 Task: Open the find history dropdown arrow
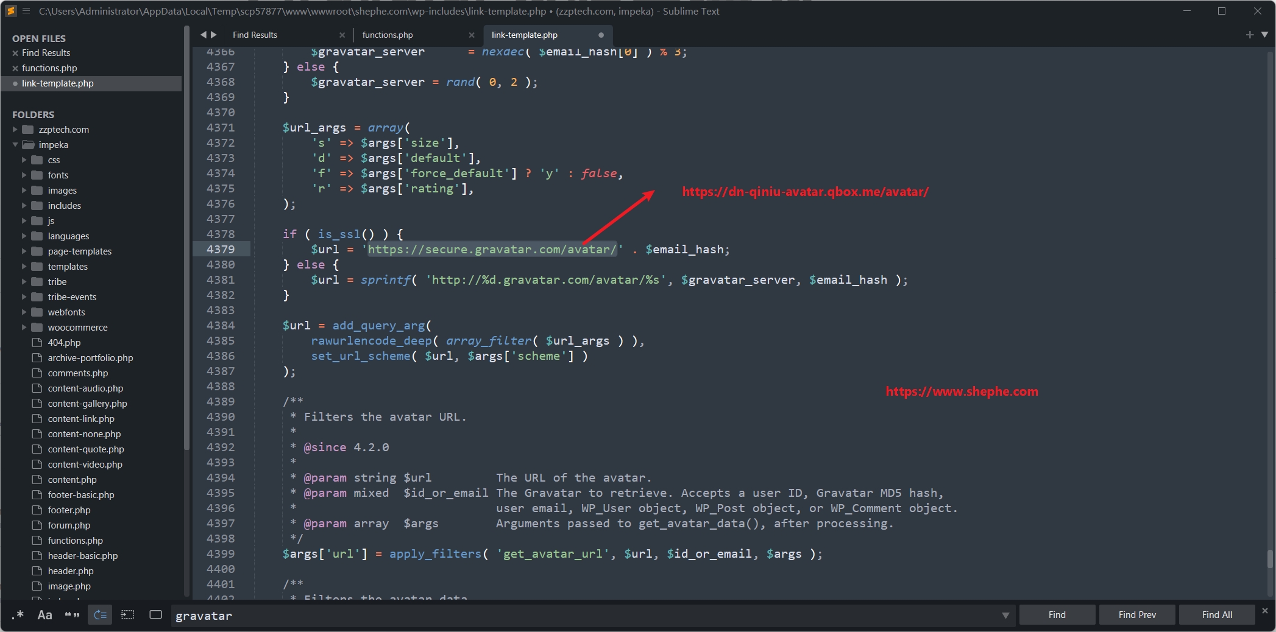click(1005, 616)
